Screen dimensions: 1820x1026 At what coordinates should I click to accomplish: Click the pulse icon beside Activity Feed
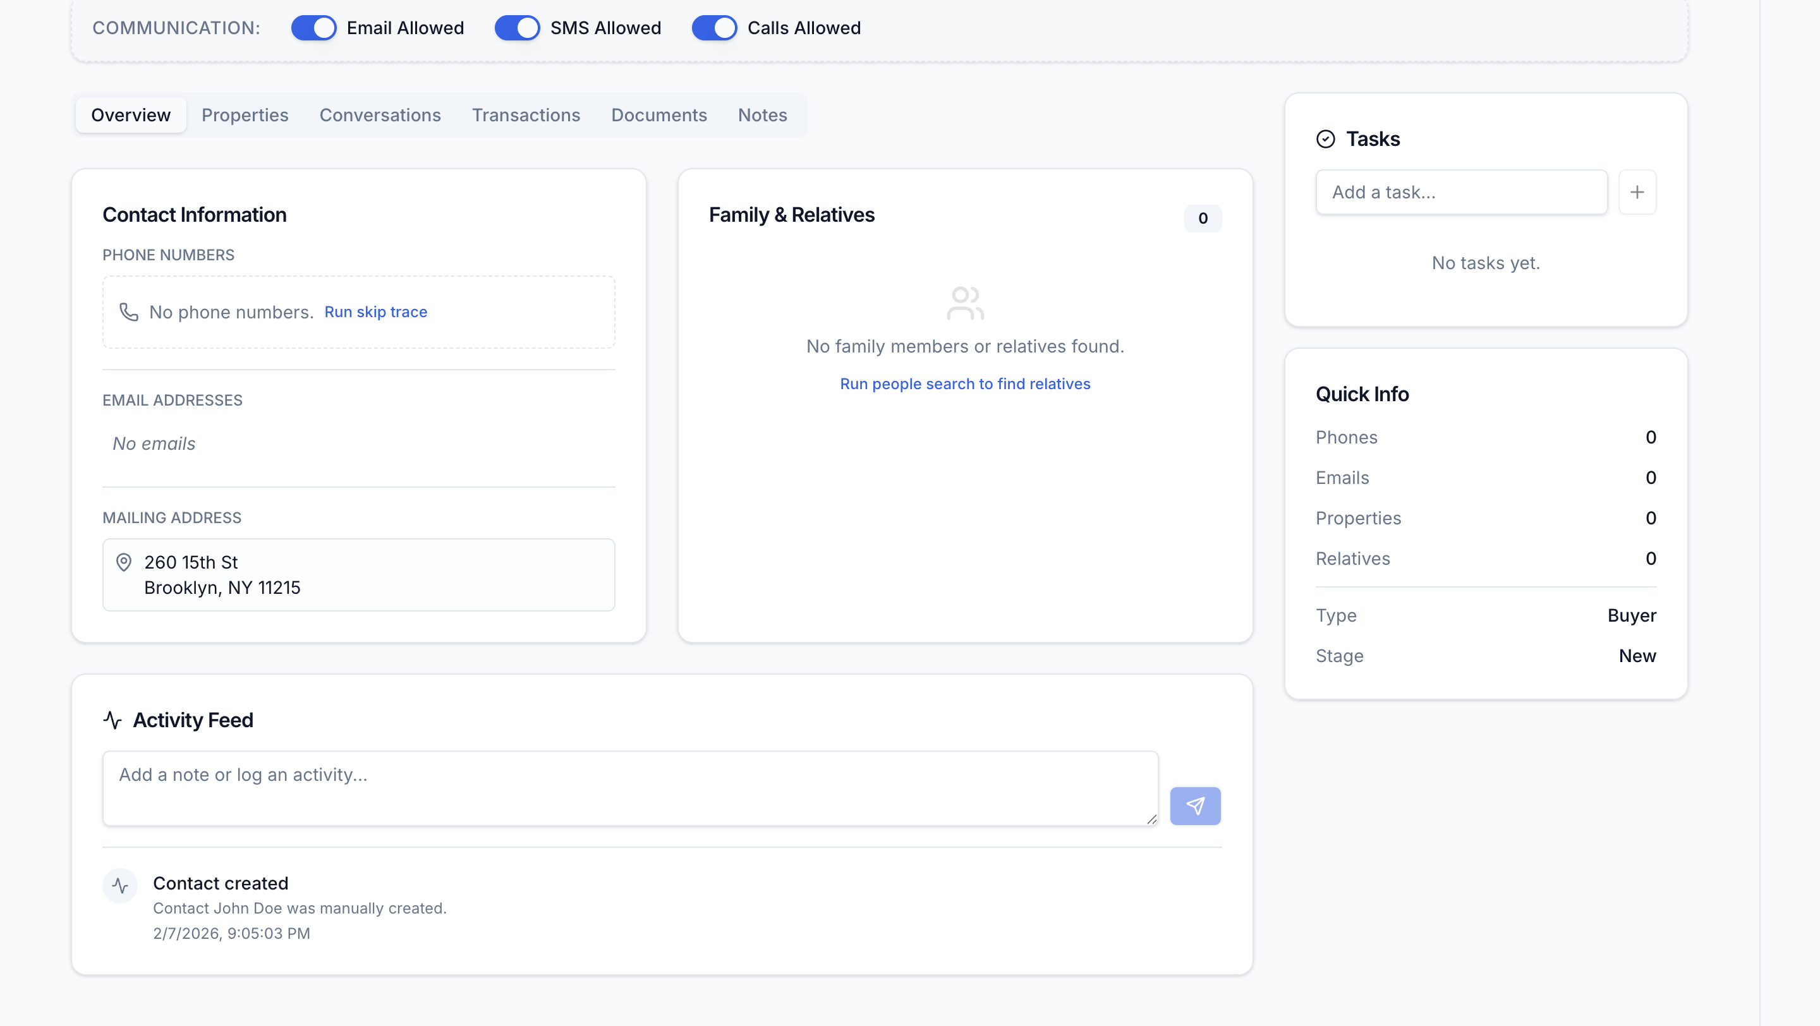(x=113, y=720)
